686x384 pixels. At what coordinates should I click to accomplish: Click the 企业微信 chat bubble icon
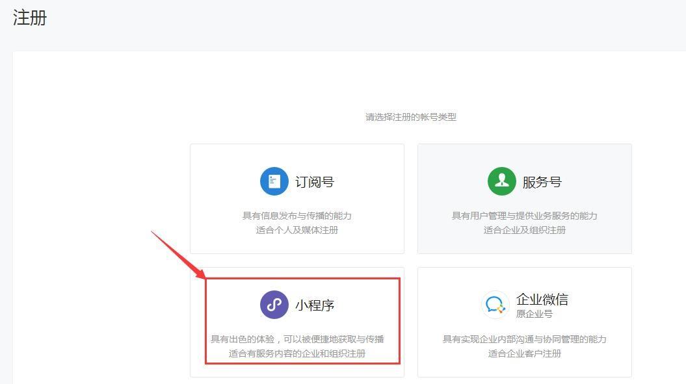pyautogui.click(x=495, y=304)
